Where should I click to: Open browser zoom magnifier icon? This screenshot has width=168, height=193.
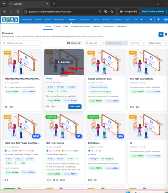click(100, 12)
